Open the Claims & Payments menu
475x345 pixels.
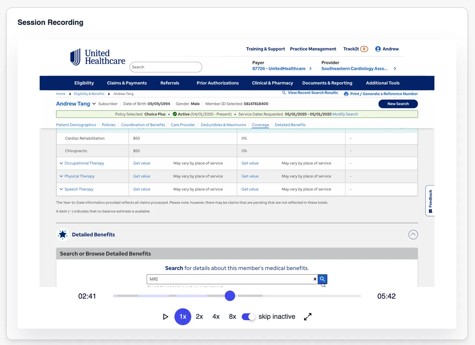[127, 83]
